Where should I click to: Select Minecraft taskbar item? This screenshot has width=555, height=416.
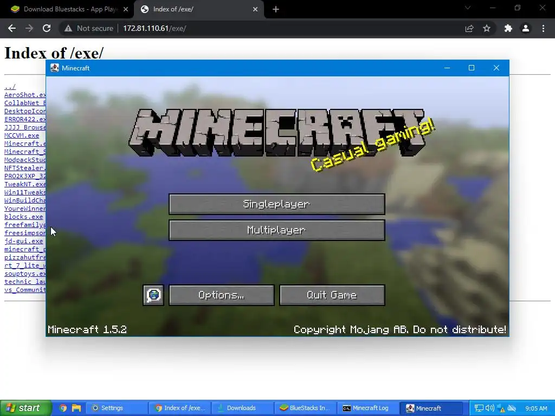pos(431,408)
